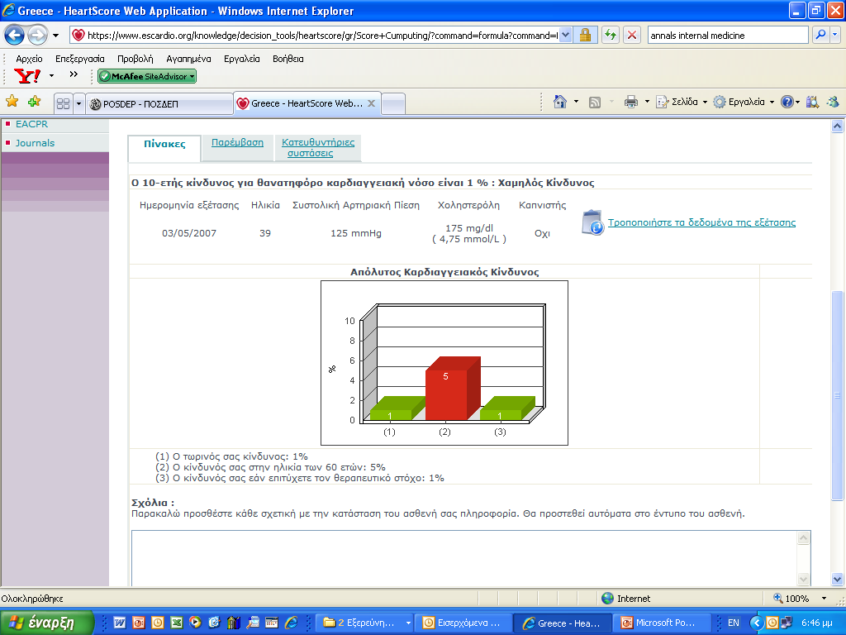846x635 pixels.
Task: Launch Excel from the quick launch bar
Action: [x=177, y=623]
